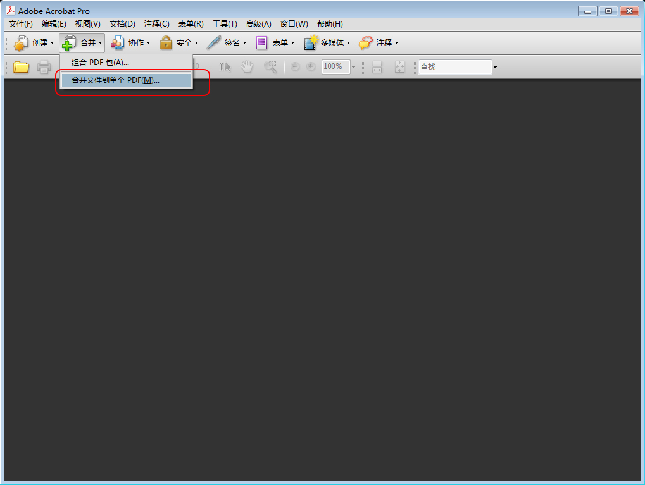Click the Fit Width scrolling icon

(377, 66)
